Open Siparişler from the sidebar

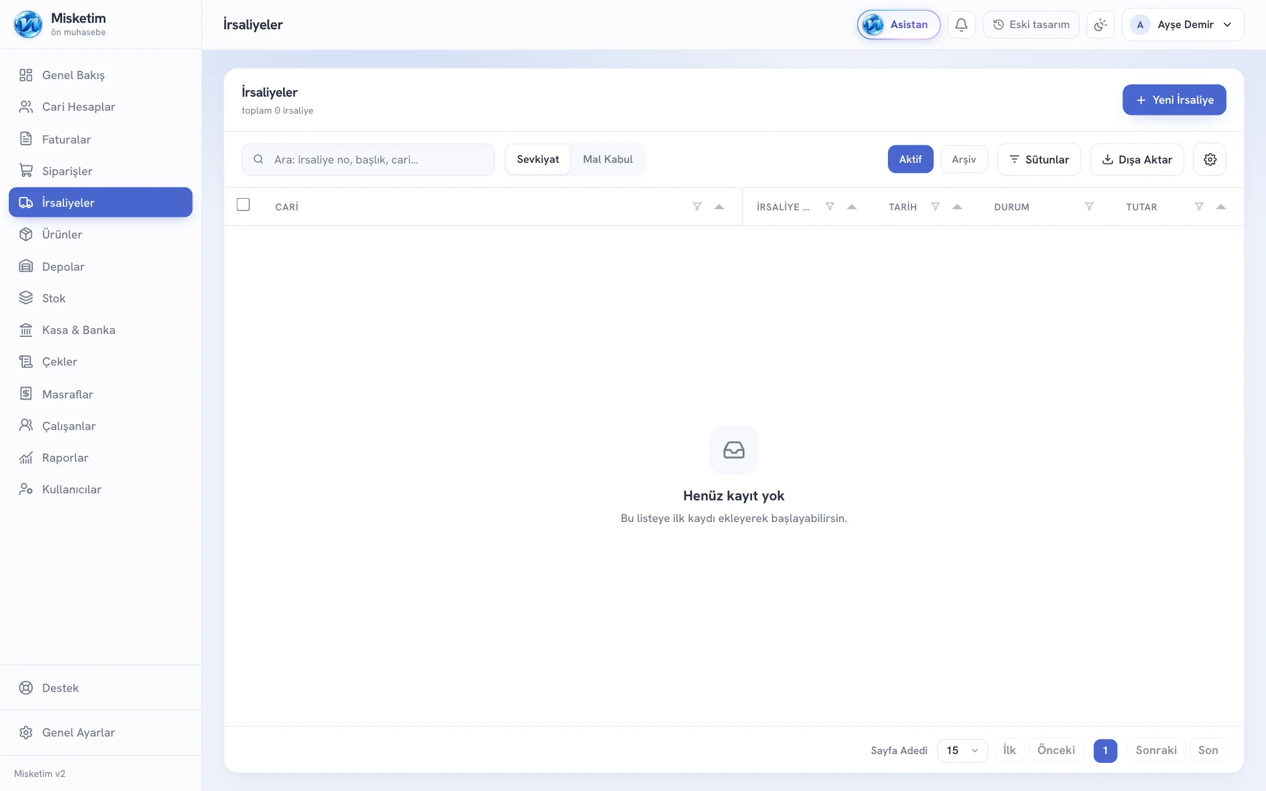click(x=101, y=171)
